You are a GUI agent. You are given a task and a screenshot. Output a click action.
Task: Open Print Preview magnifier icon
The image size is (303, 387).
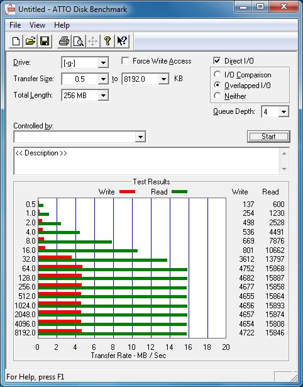tap(79, 42)
